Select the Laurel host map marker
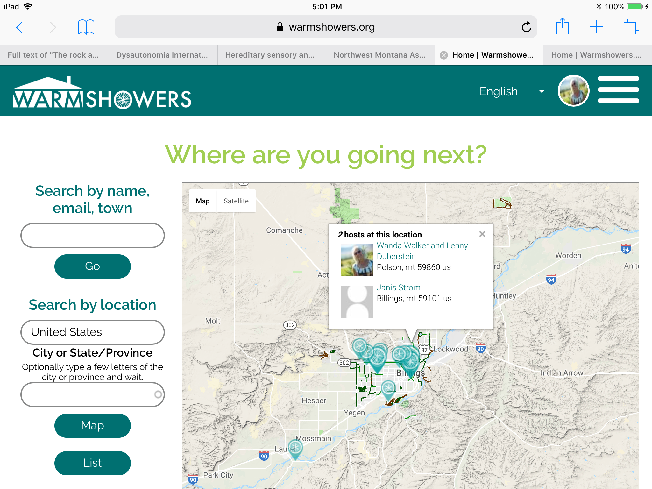The height and width of the screenshot is (489, 652). 295,449
